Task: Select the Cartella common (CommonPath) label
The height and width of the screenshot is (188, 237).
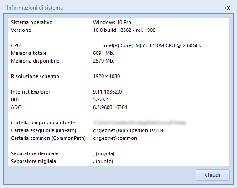Action: 48,138
